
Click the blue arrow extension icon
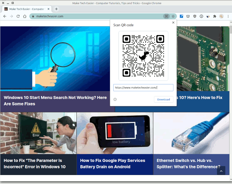tap(181, 16)
